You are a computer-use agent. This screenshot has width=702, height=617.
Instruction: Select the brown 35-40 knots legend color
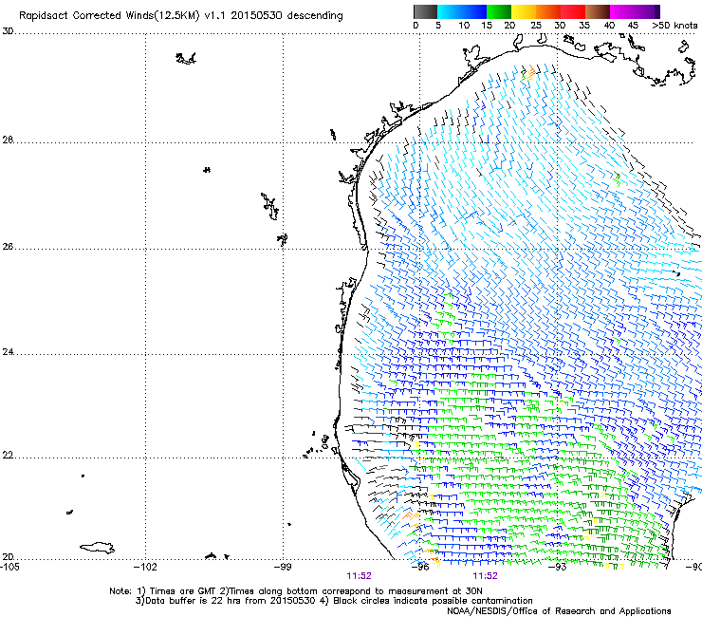(x=598, y=11)
